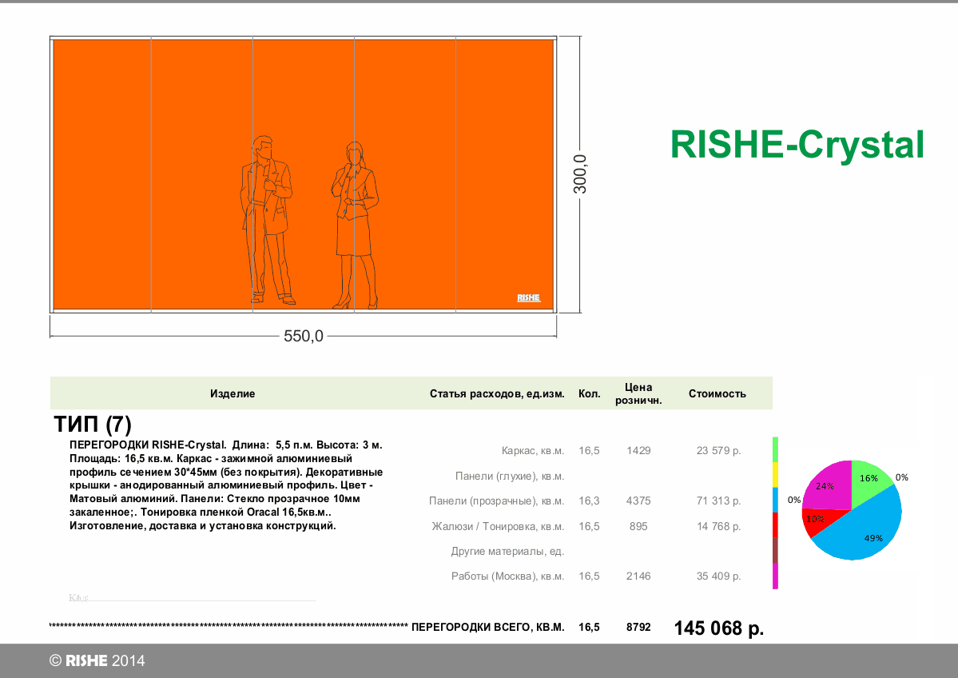Select the green legend swatch beside Каркас row
Viewport: 958px width, 678px height.
click(775, 449)
